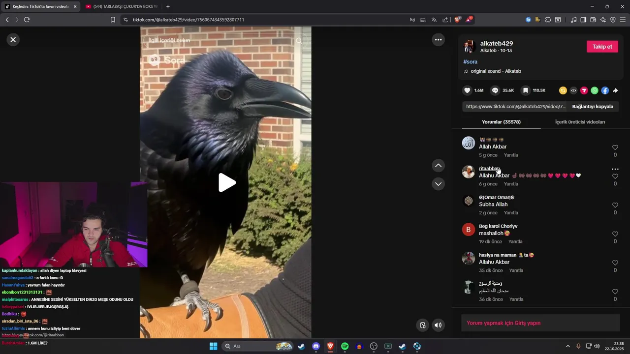This screenshot has width=630, height=354.
Task: Open ritaabban's username link
Action: [x=490, y=169]
